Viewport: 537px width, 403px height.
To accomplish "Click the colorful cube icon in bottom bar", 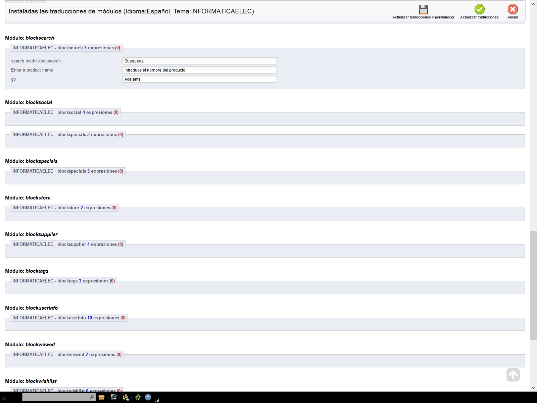I will pyautogui.click(x=138, y=397).
